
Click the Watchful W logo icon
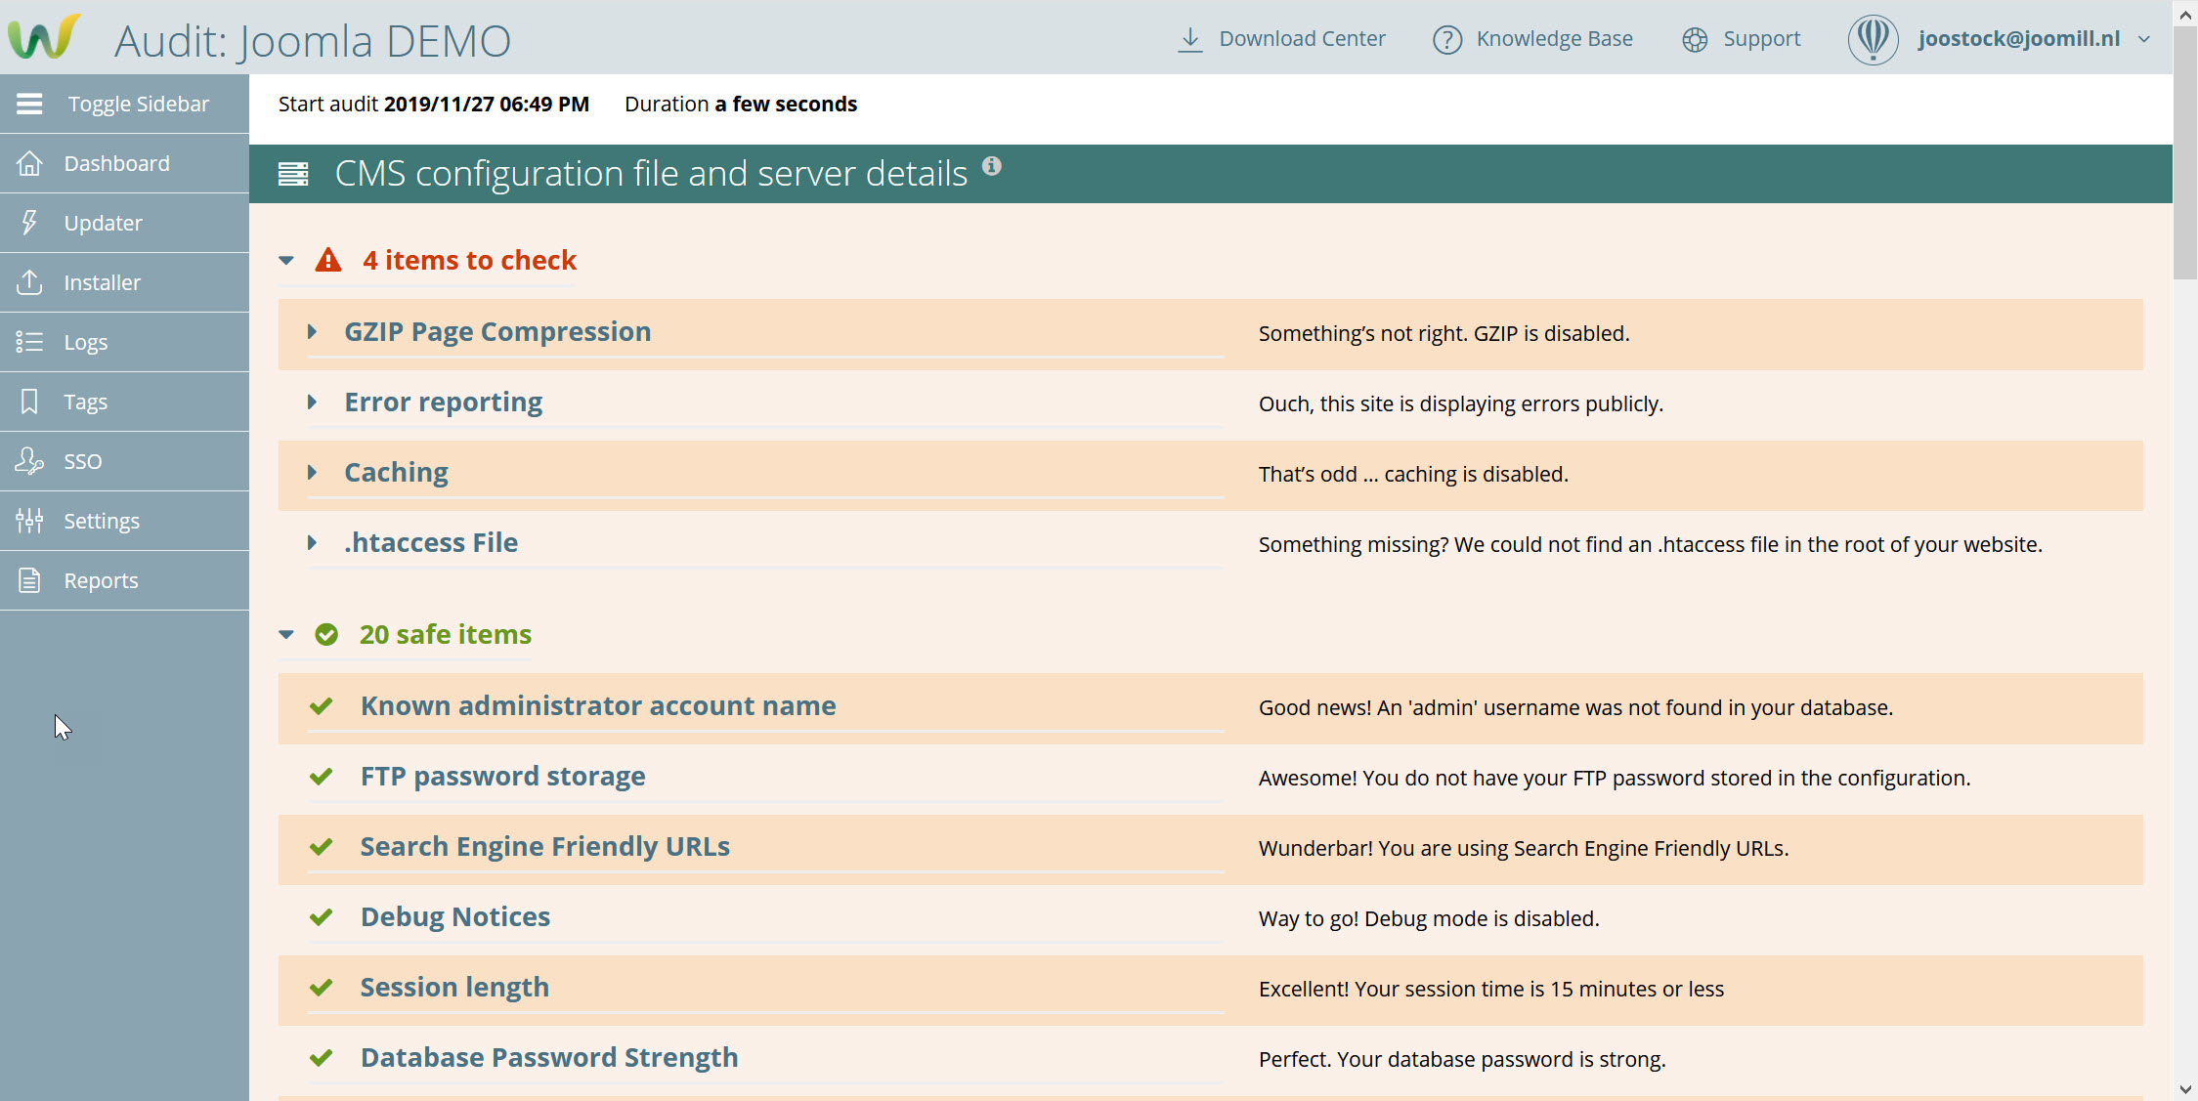[44, 37]
